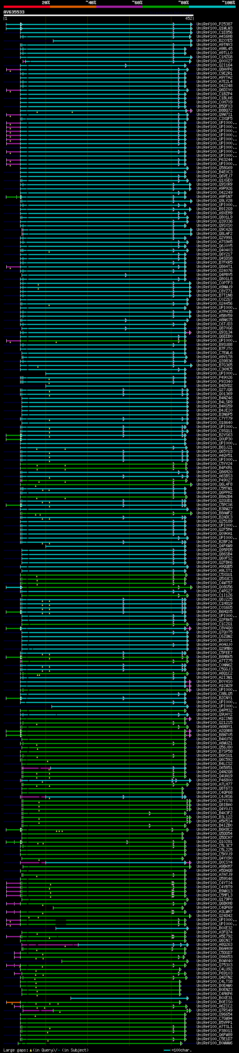Select the UniRef100_A8Q263 entry label

coord(214,945)
